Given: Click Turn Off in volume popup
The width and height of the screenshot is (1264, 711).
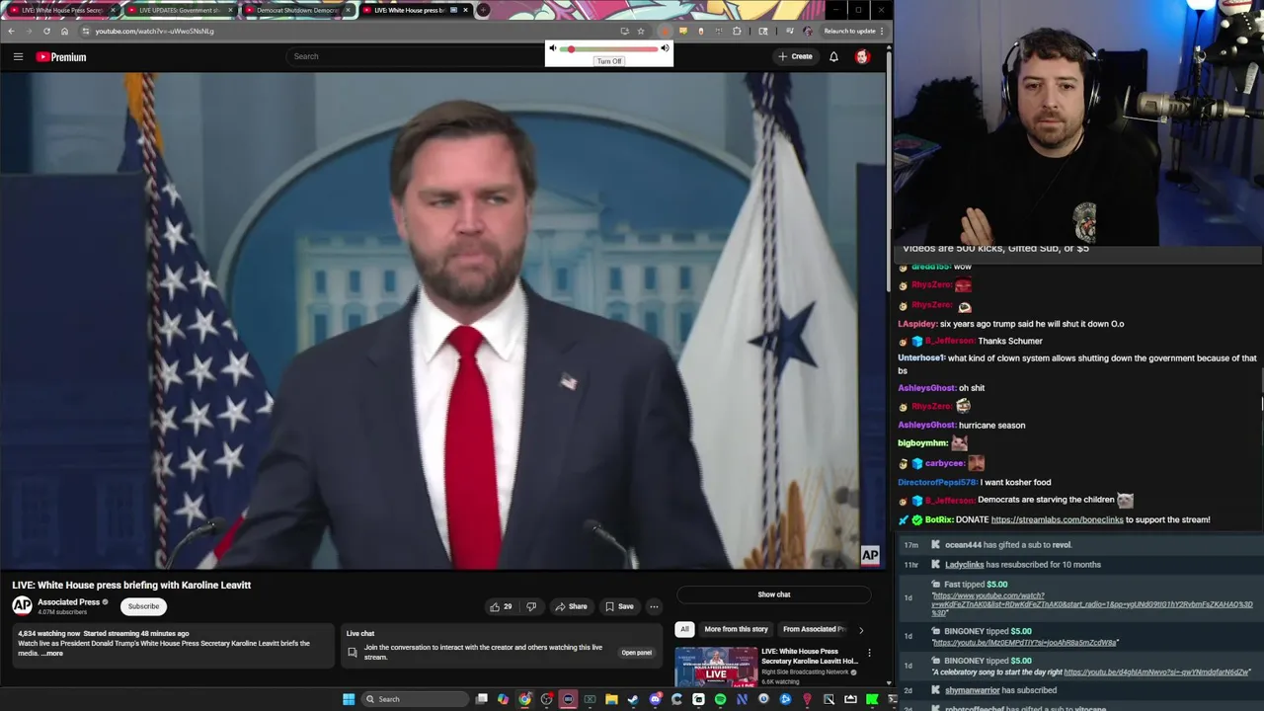Looking at the screenshot, I should 609,61.
